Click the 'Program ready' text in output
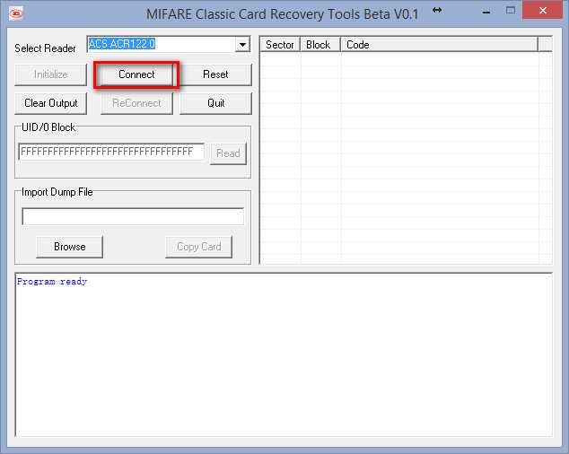Screen dimensions: 569x454 click(x=52, y=281)
